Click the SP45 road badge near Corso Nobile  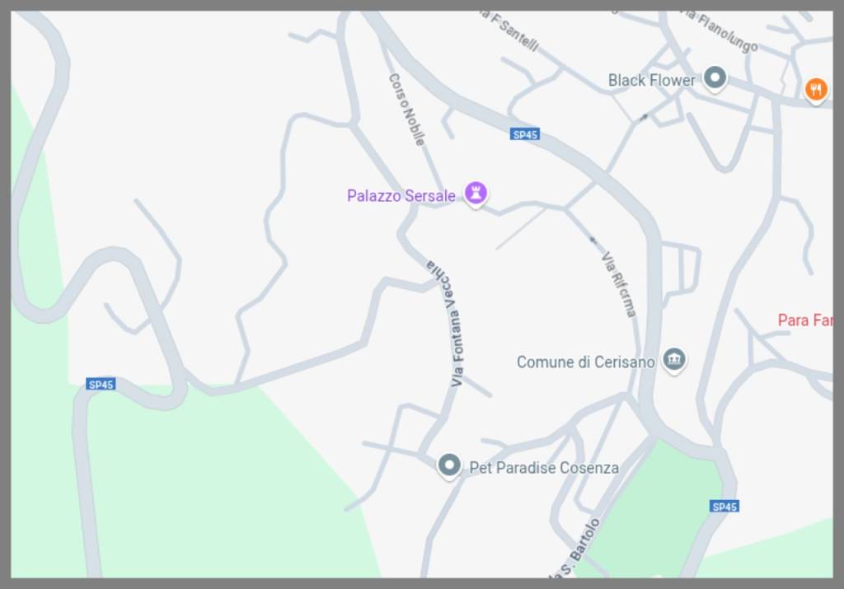[525, 134]
